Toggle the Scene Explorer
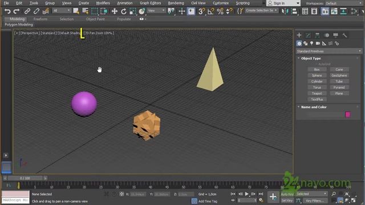Image resolution: width=365 pixels, height=205 pixels. pyautogui.click(x=305, y=11)
